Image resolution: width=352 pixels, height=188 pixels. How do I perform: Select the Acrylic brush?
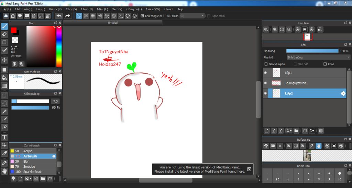point(33,151)
